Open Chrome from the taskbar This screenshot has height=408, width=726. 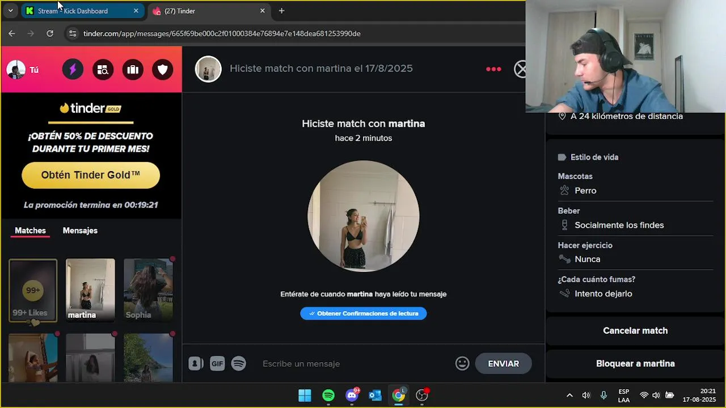click(399, 395)
